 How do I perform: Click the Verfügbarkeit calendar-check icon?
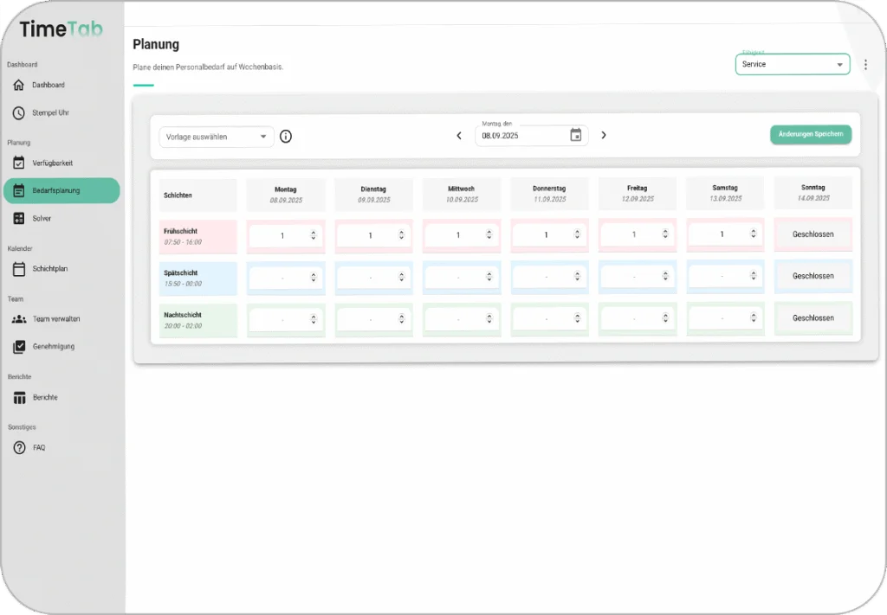click(x=19, y=163)
